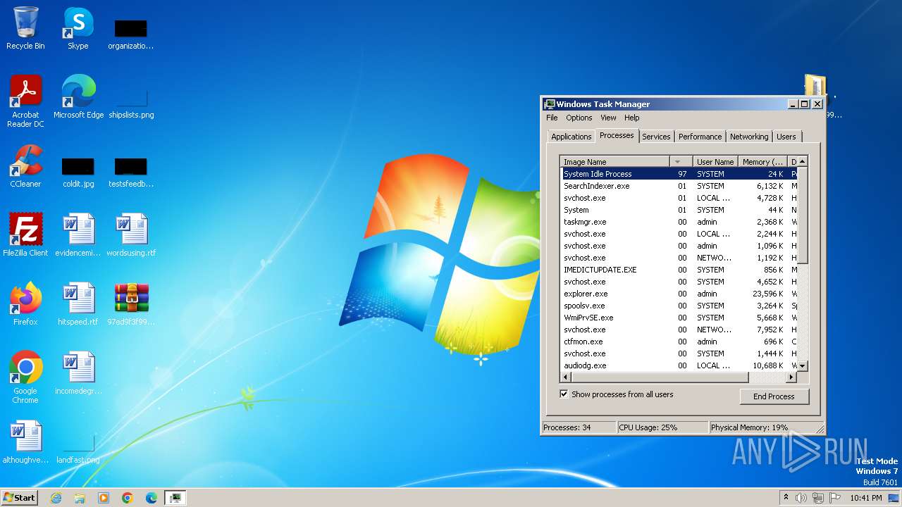Launch Skype from the desktop
The image size is (902, 507).
[x=78, y=28]
